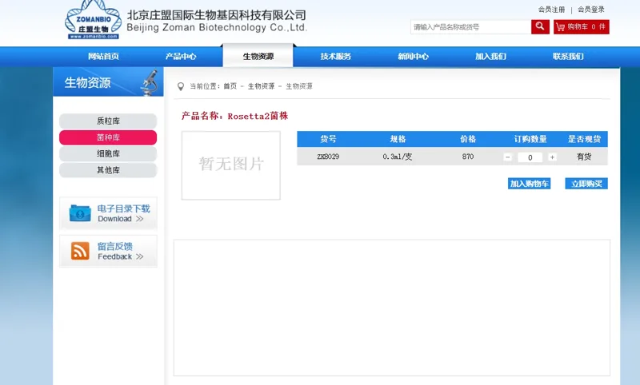This screenshot has height=385, width=640.
Task: Open the shopping cart 购物车
Action: point(582,27)
